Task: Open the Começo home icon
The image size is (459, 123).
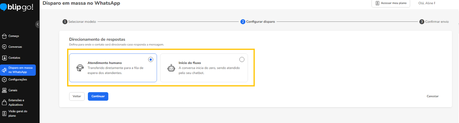Action: click(4, 36)
